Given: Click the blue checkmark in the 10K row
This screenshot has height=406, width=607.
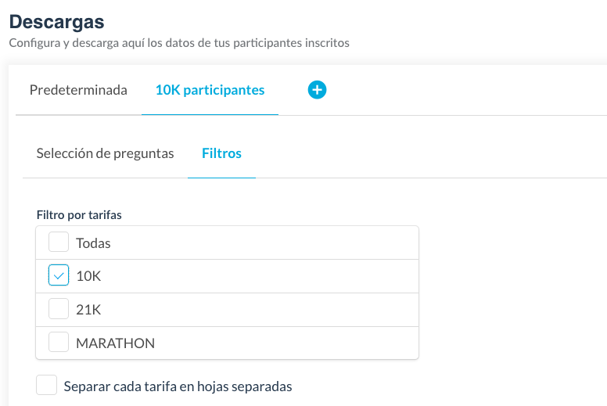Looking at the screenshot, I should click(x=59, y=276).
